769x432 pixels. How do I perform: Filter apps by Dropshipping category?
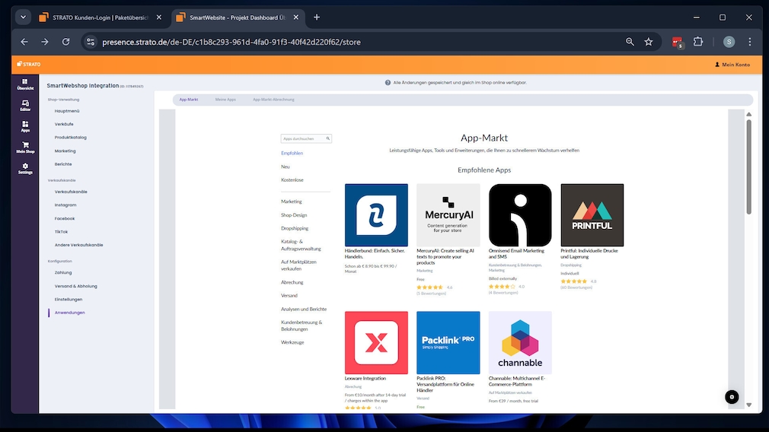(294, 228)
